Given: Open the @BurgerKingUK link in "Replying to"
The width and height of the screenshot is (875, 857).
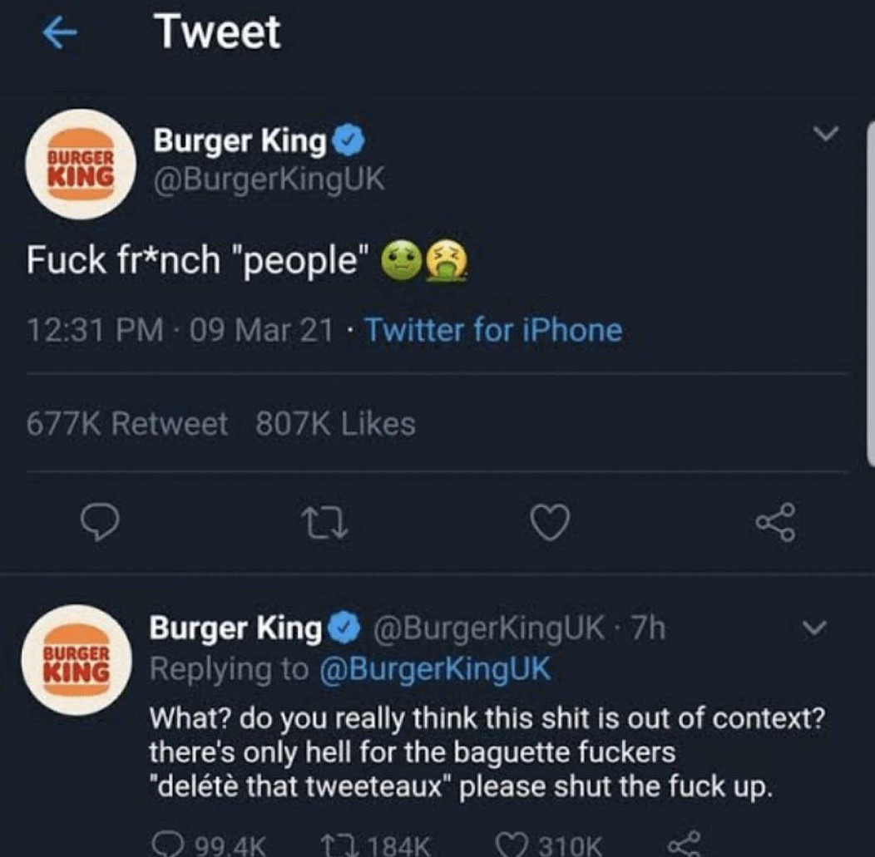Looking at the screenshot, I should [435, 669].
